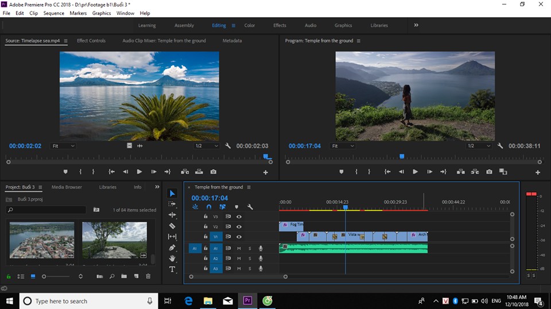Select the Selection tool arrow

[172, 193]
